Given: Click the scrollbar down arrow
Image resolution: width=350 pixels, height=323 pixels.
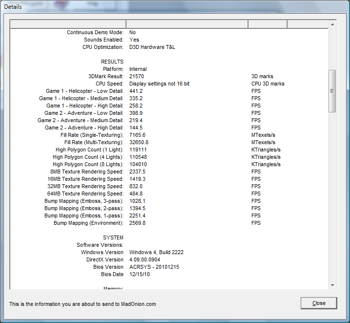Looking at the screenshot, I should click(x=332, y=285).
